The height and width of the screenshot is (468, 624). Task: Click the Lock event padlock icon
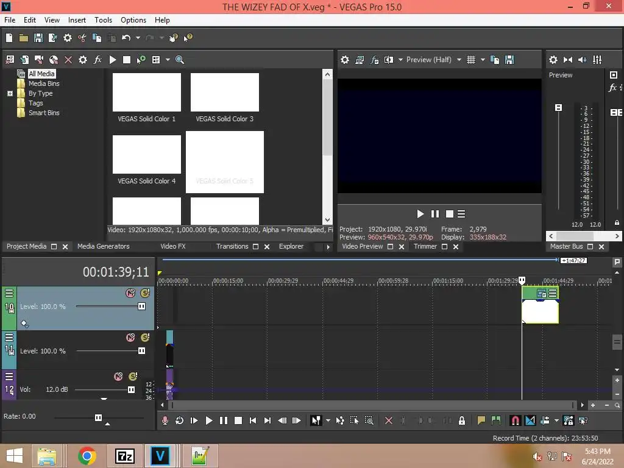462,420
